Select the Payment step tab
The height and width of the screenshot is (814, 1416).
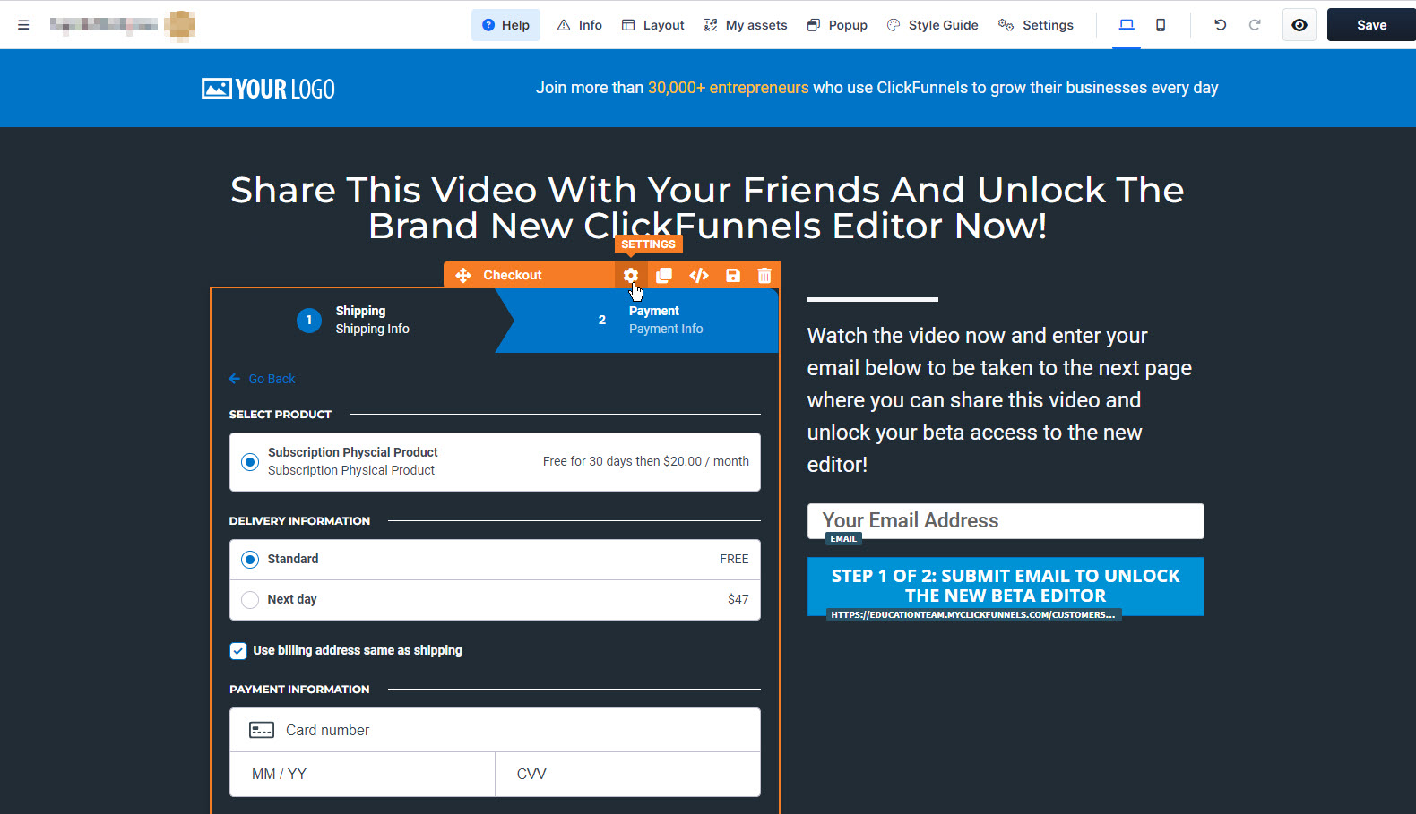tap(637, 320)
